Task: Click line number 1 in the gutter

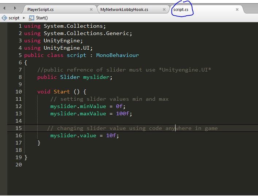Action: (x=20, y=26)
